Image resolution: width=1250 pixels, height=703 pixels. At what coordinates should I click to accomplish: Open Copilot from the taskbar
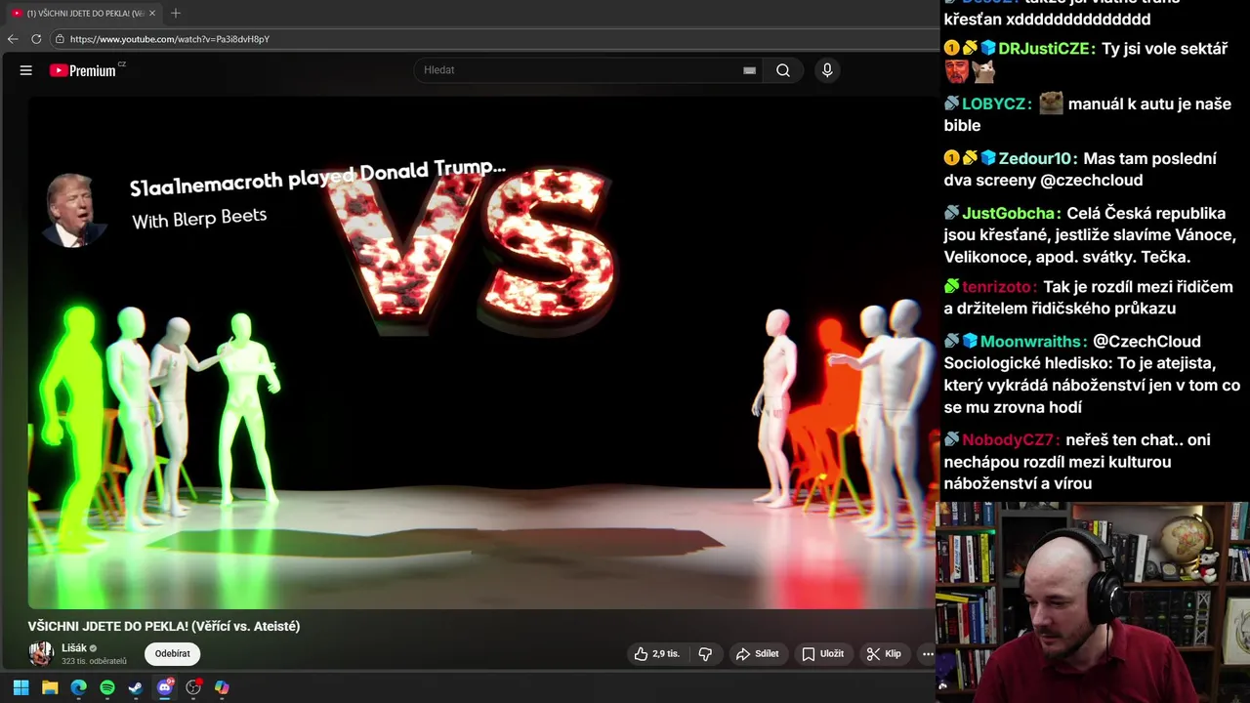click(222, 687)
